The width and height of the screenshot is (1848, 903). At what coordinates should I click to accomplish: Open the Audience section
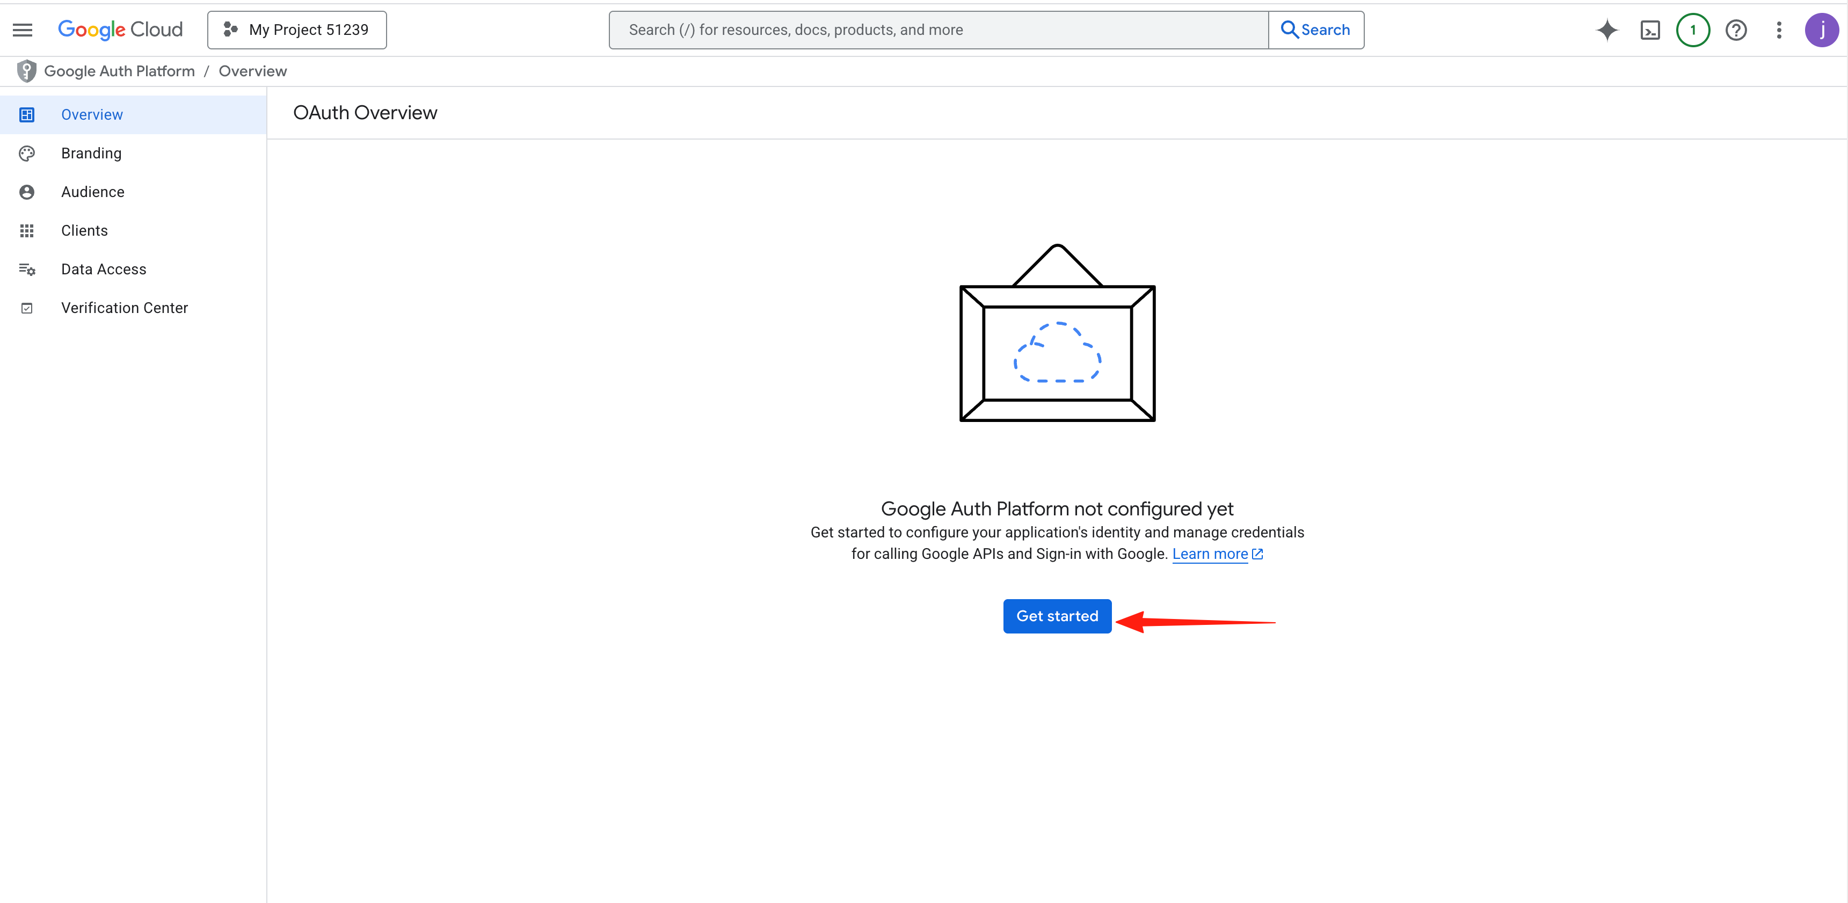coord(134,192)
